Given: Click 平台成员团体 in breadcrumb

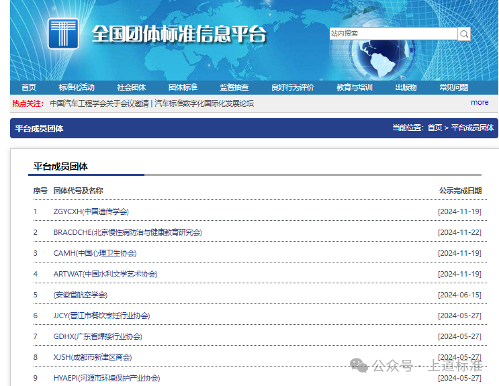Looking at the screenshot, I should pyautogui.click(x=473, y=128).
